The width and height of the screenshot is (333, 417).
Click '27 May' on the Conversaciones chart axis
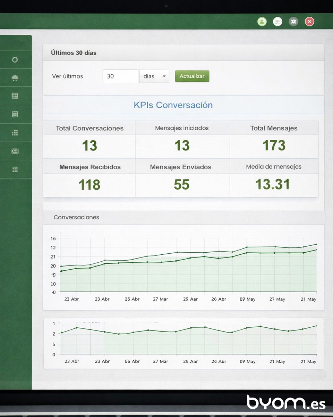277,299
